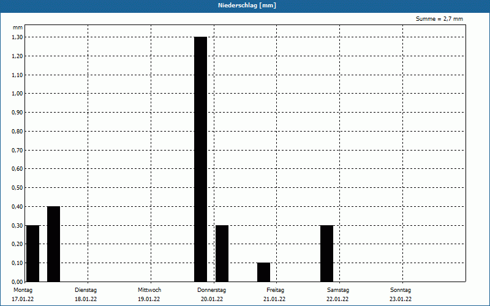Image resolution: width=490 pixels, height=306 pixels.
Task: Click the Niederschlag [mm] chart title
Action: click(247, 6)
